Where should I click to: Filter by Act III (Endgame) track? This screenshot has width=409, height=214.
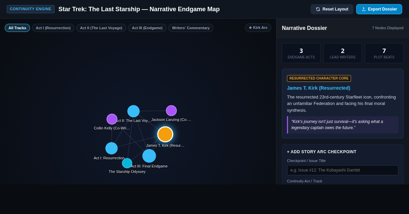[147, 28]
